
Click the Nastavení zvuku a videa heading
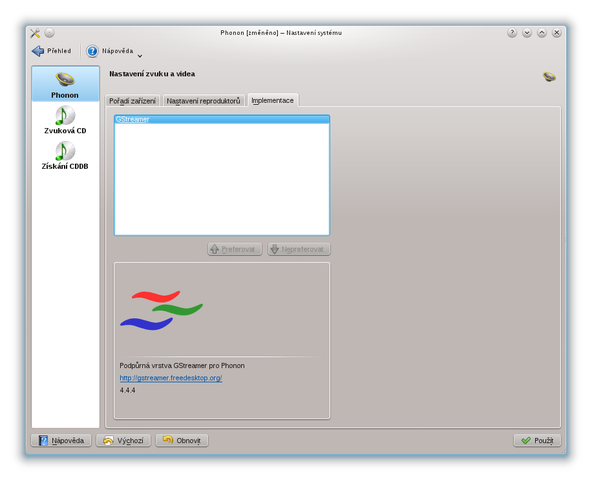tap(152, 74)
